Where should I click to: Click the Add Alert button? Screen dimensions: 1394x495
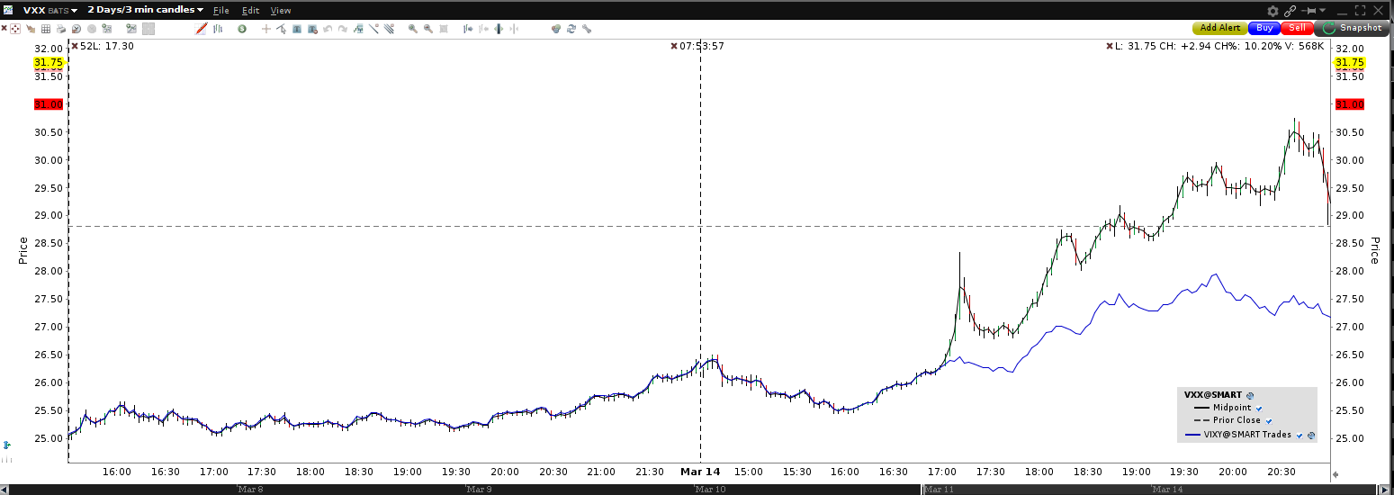1220,28
